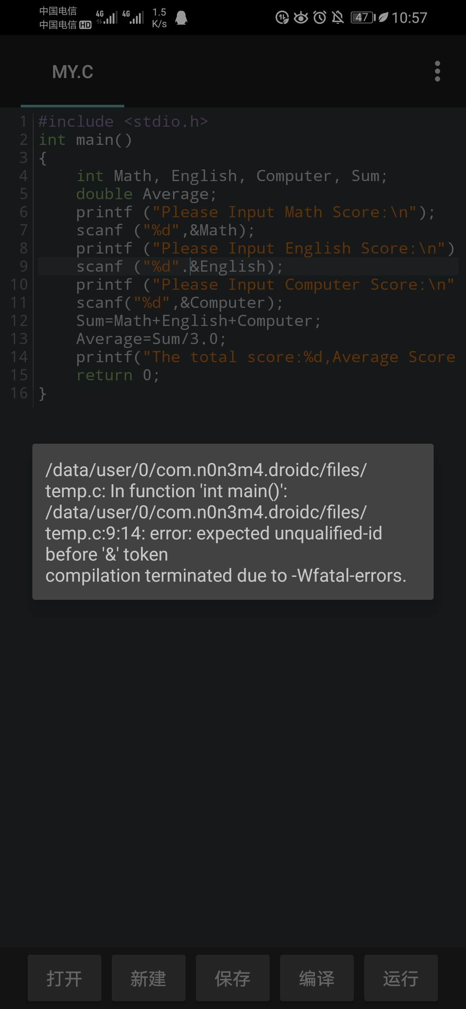
Task: Click the #include stdio.h line
Action: tap(123, 122)
